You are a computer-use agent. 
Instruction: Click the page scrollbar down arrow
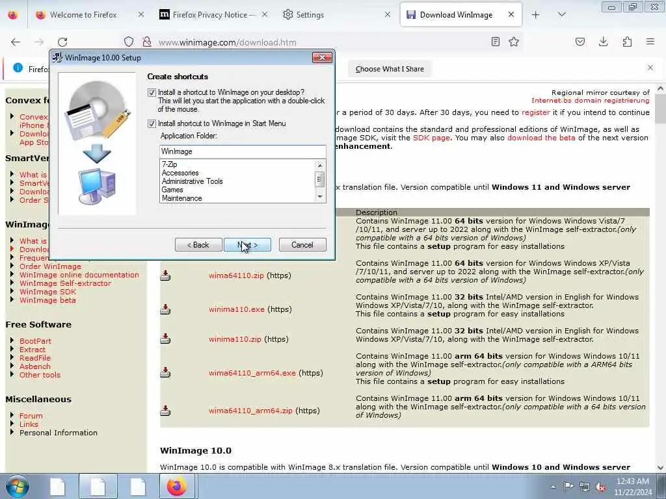click(660, 468)
